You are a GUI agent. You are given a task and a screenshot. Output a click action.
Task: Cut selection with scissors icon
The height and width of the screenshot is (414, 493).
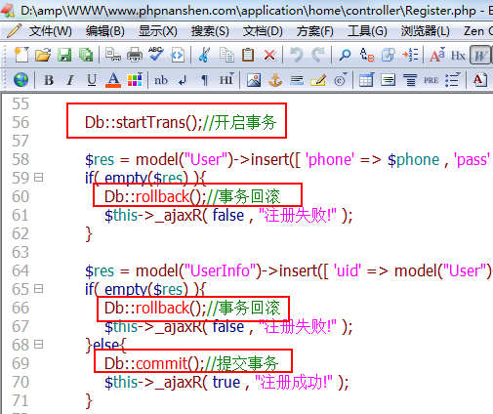[x=204, y=55]
